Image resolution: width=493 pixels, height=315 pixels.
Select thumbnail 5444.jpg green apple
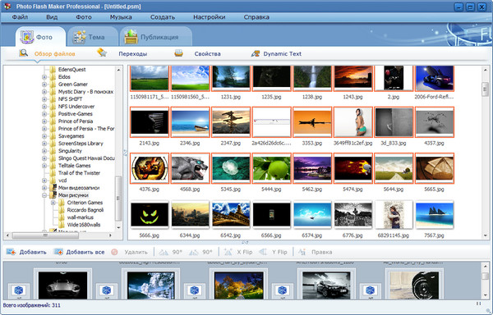tap(271, 168)
